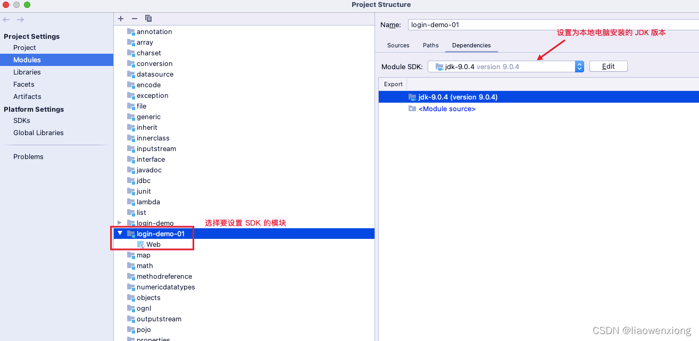Select the Web facet under login-demo-01
699x341 pixels.
click(153, 245)
